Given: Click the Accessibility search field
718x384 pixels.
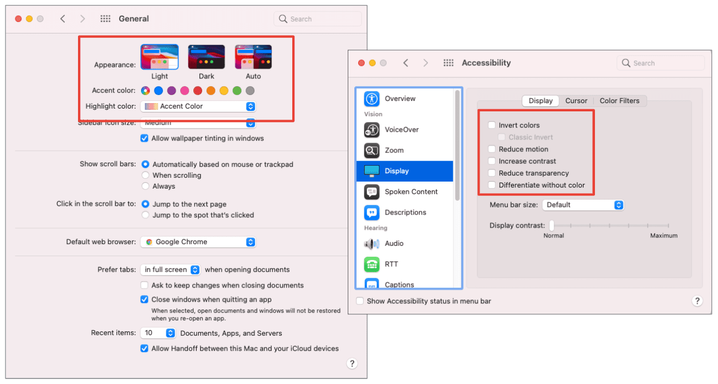Looking at the screenshot, I should point(660,63).
